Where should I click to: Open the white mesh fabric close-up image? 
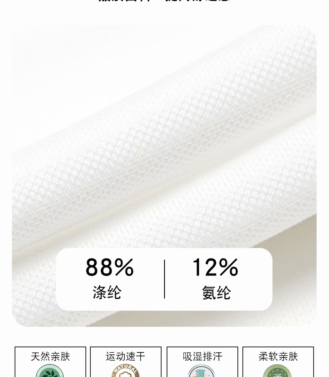click(x=164, y=176)
